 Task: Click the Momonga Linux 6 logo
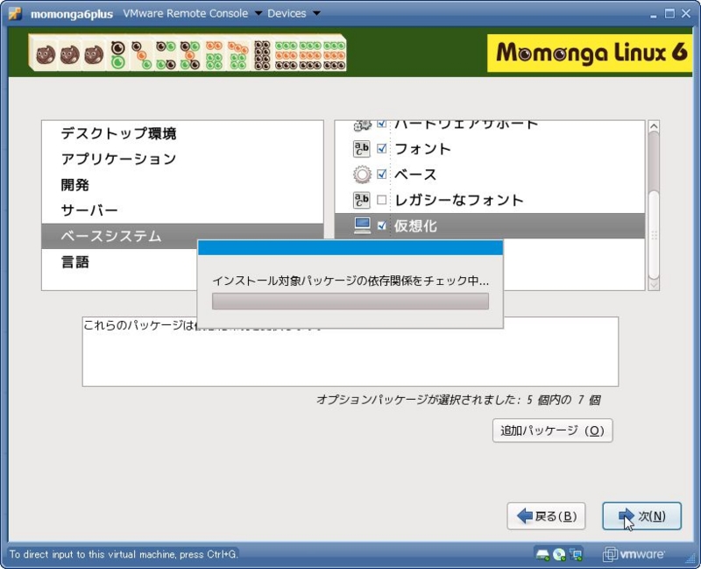pos(590,53)
